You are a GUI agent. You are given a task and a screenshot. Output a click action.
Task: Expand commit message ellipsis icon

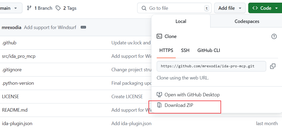[83, 27]
